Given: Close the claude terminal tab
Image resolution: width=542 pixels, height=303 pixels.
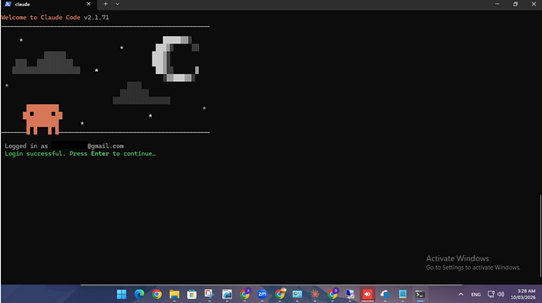Looking at the screenshot, I should click(88, 4).
